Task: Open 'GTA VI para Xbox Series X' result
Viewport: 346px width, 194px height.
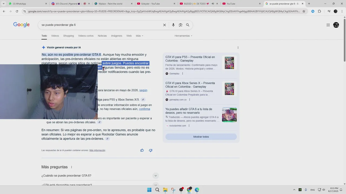Action: click(x=190, y=85)
